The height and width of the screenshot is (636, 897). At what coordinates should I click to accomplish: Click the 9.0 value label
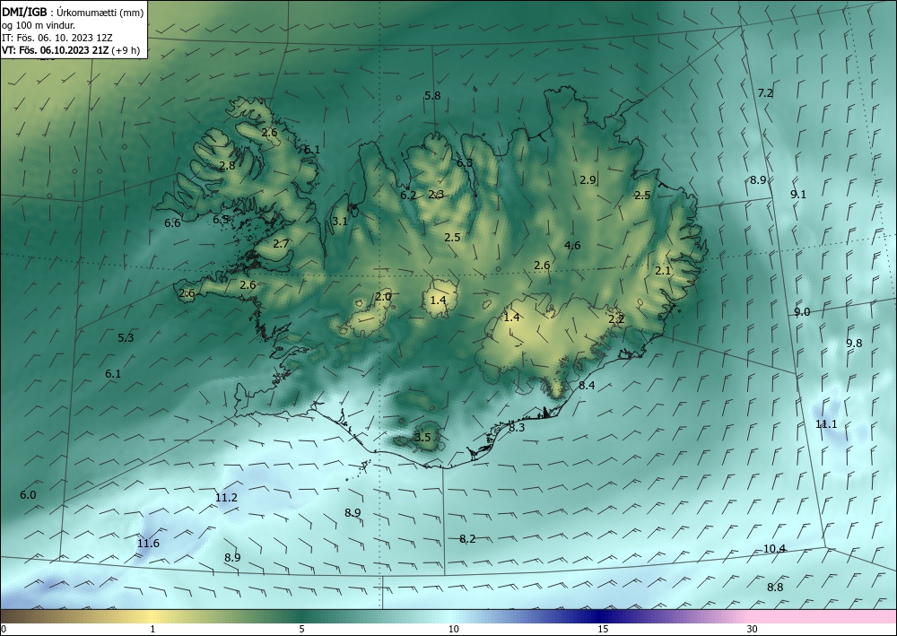tap(802, 312)
